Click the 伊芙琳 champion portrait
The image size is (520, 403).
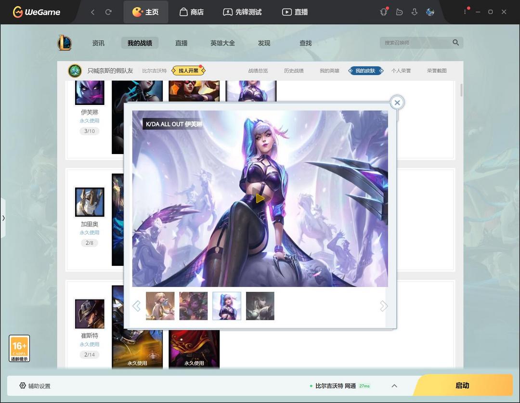coord(90,92)
